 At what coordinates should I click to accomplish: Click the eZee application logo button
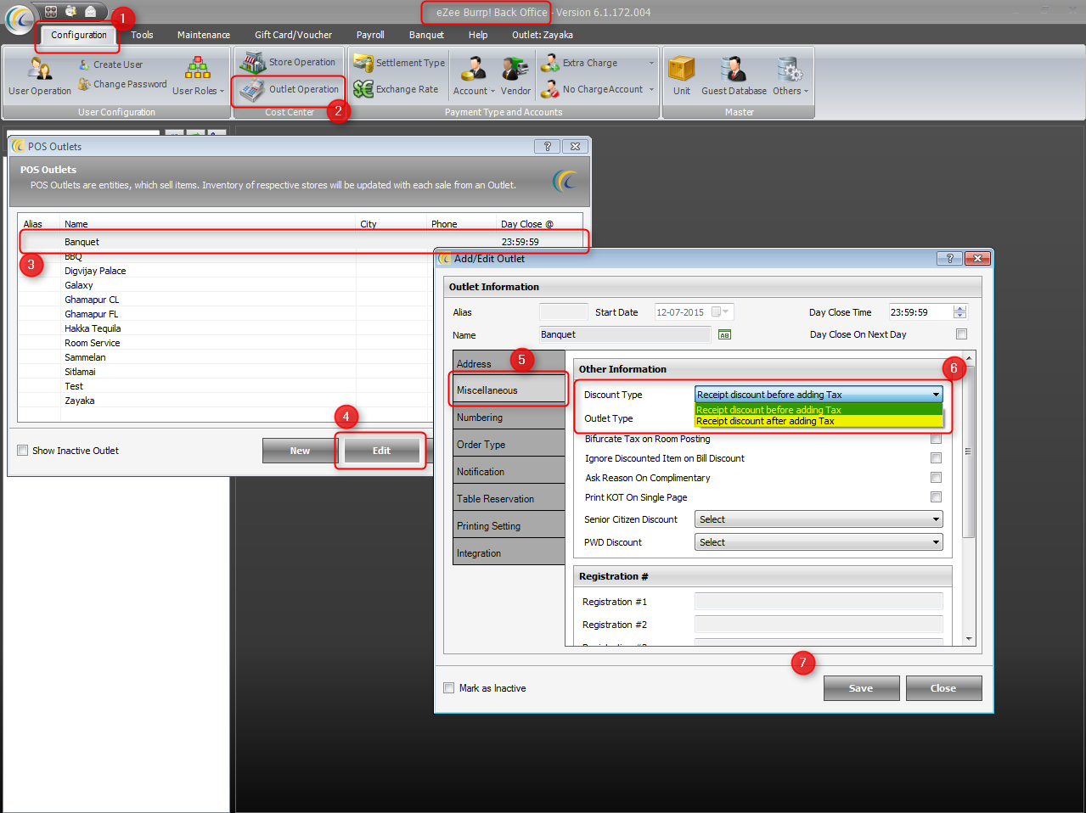click(x=19, y=19)
